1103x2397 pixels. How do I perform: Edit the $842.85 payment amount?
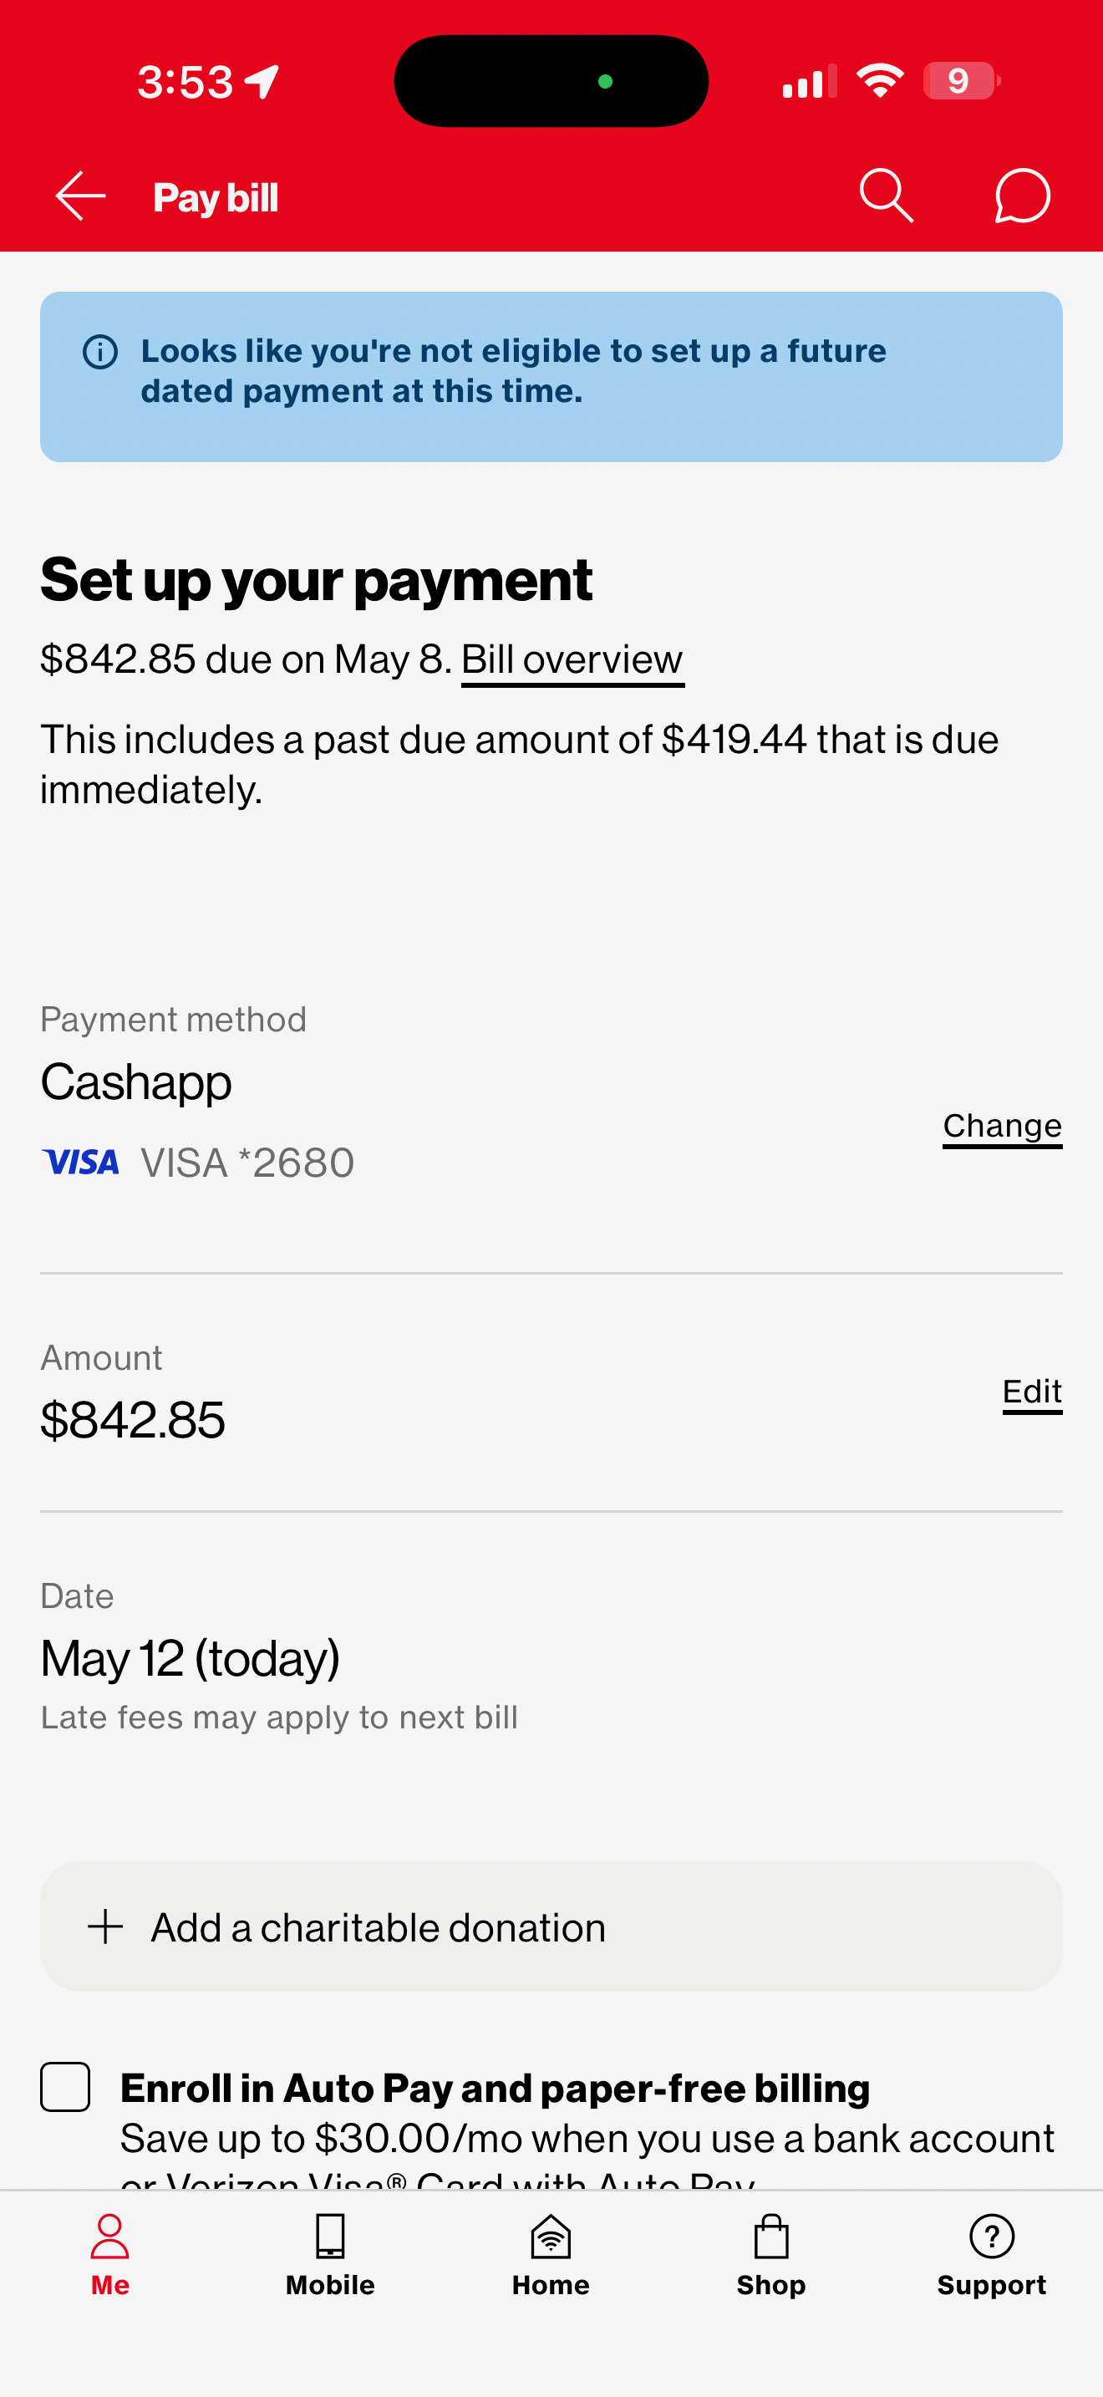(x=1032, y=1393)
